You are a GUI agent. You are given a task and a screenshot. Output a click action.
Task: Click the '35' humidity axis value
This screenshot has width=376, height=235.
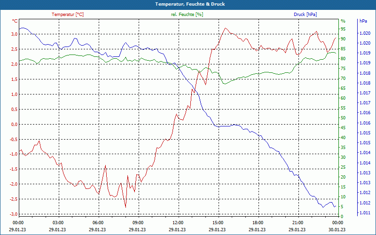(343, 148)
